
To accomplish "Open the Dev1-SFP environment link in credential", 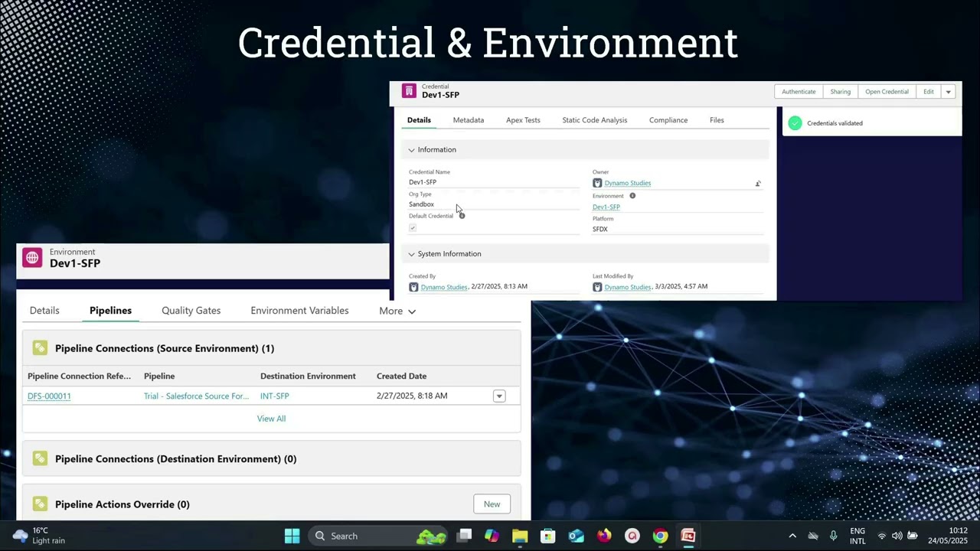I will point(606,207).
